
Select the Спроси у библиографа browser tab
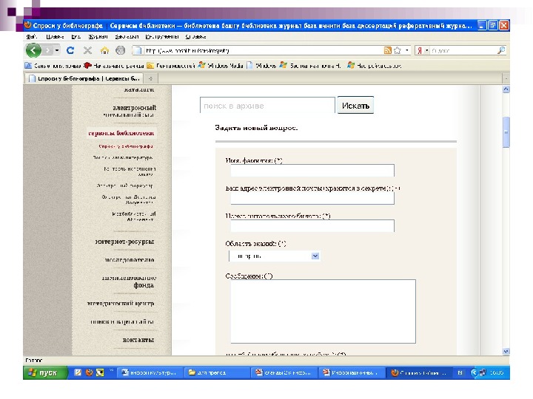[84, 78]
